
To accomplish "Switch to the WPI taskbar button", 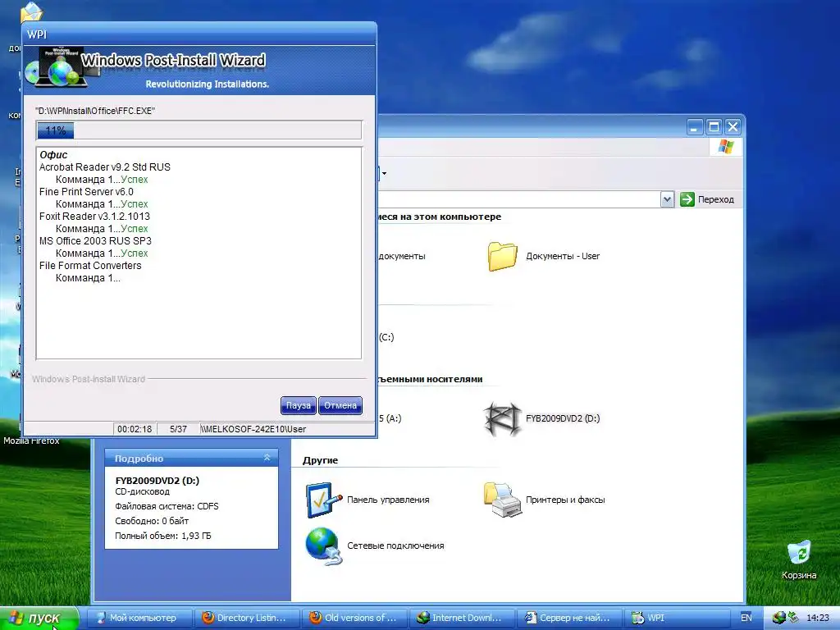I will point(678,618).
